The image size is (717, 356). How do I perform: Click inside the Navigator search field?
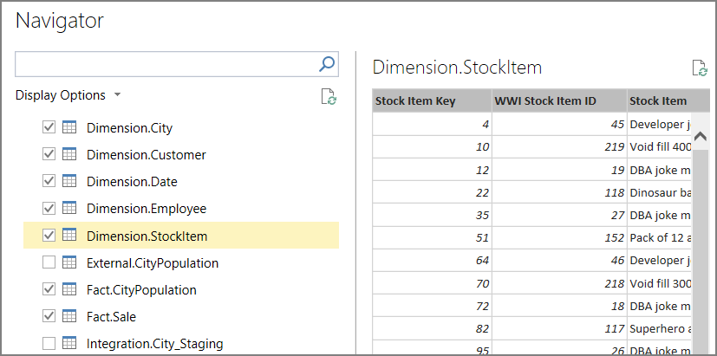(x=166, y=63)
